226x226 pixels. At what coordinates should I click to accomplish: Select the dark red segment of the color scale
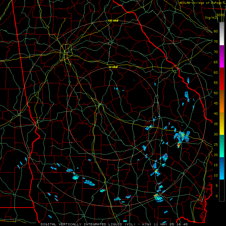point(222,79)
